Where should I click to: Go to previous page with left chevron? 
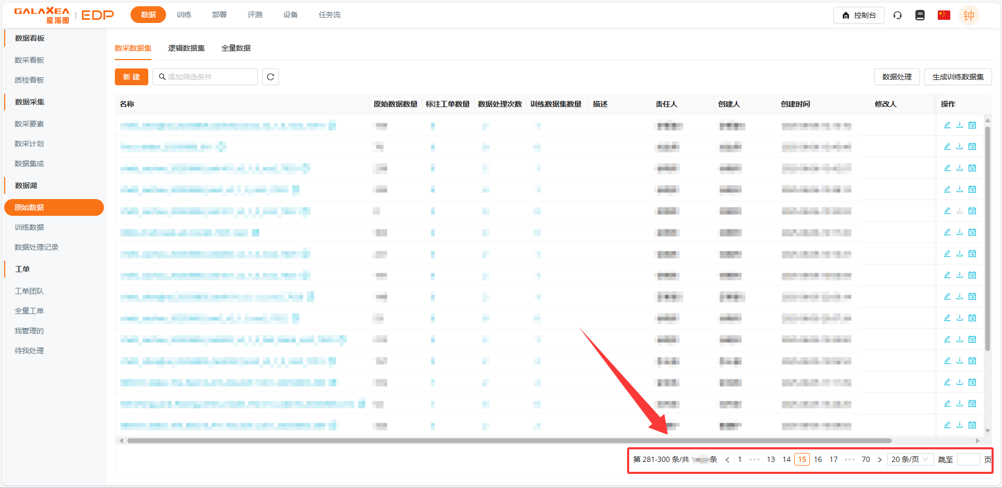click(727, 460)
